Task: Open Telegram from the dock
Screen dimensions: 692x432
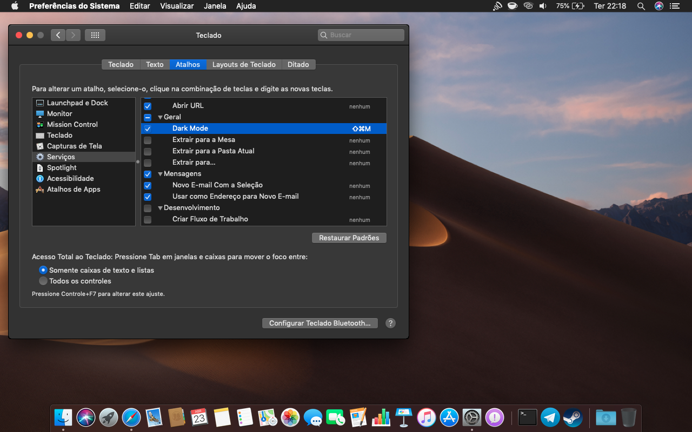Action: coord(550,417)
